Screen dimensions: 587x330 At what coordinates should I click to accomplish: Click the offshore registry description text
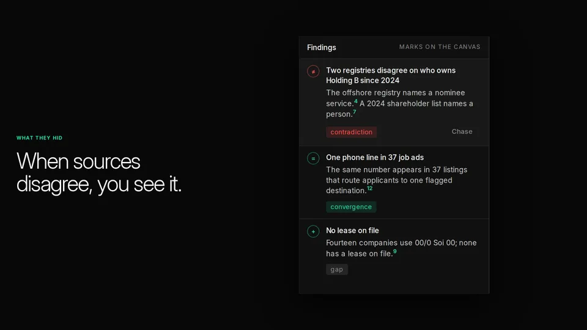tap(399, 103)
